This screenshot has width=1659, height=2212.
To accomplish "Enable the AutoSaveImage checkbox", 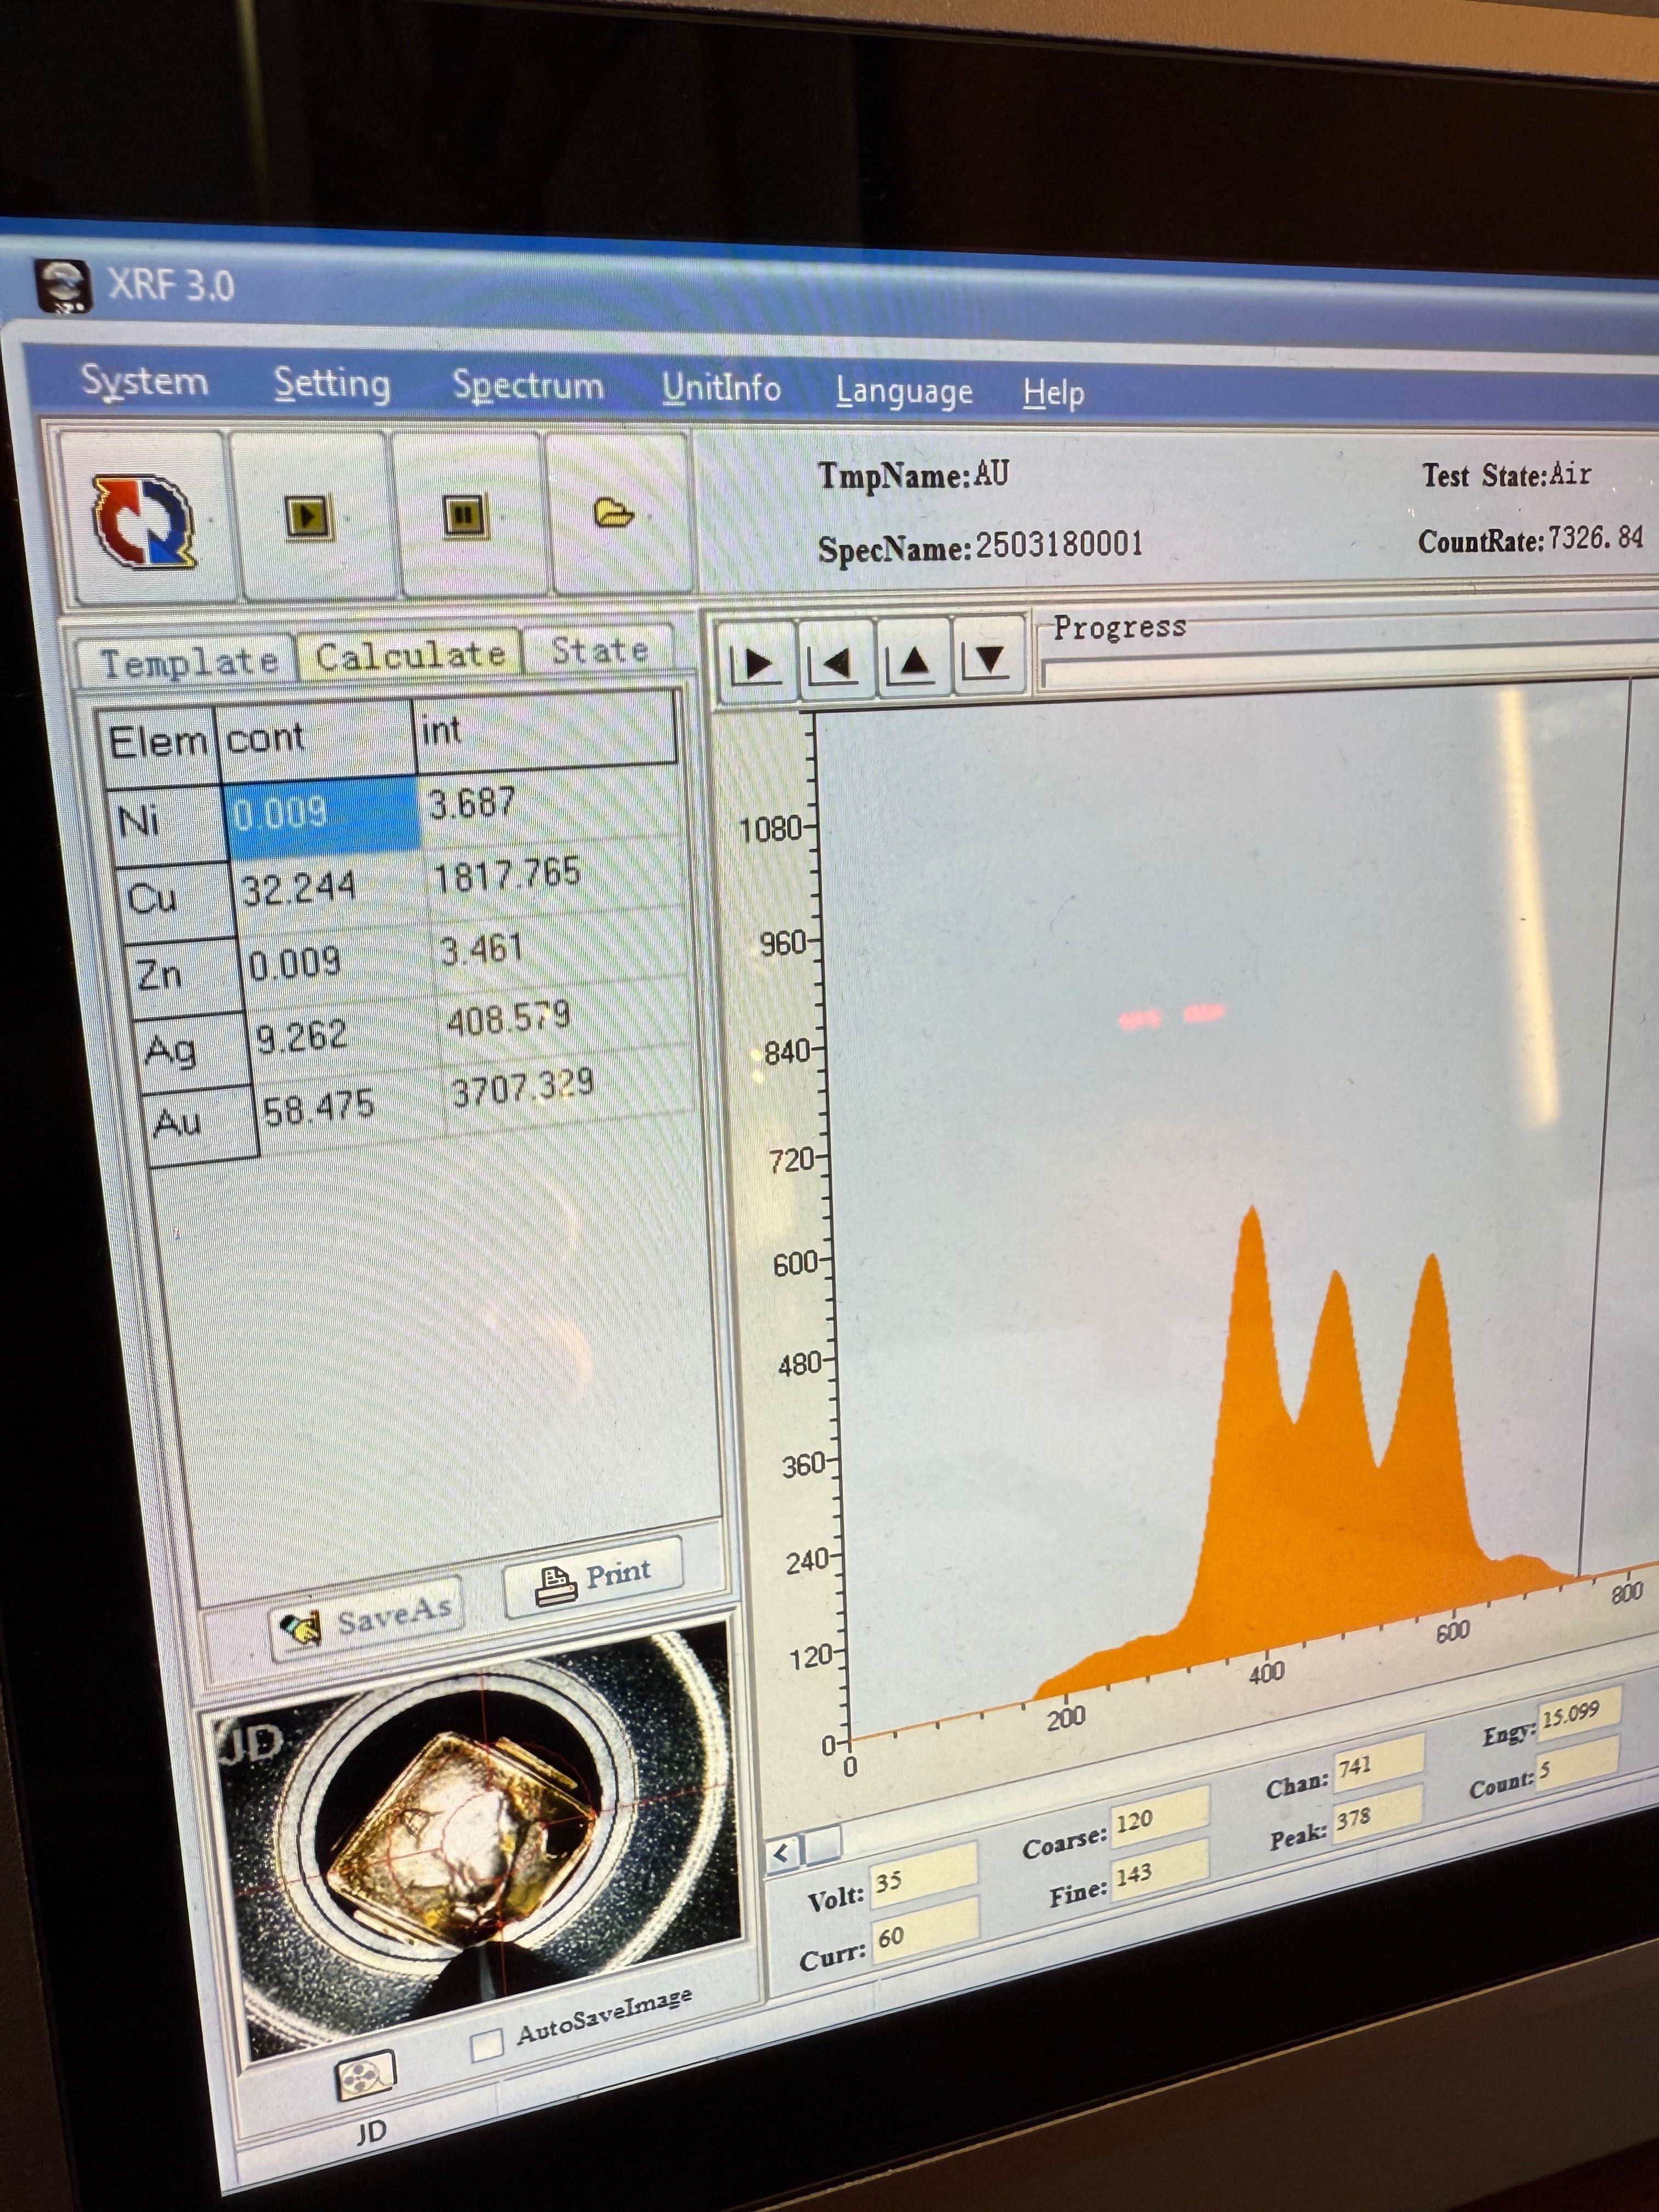I will 487,2045.
